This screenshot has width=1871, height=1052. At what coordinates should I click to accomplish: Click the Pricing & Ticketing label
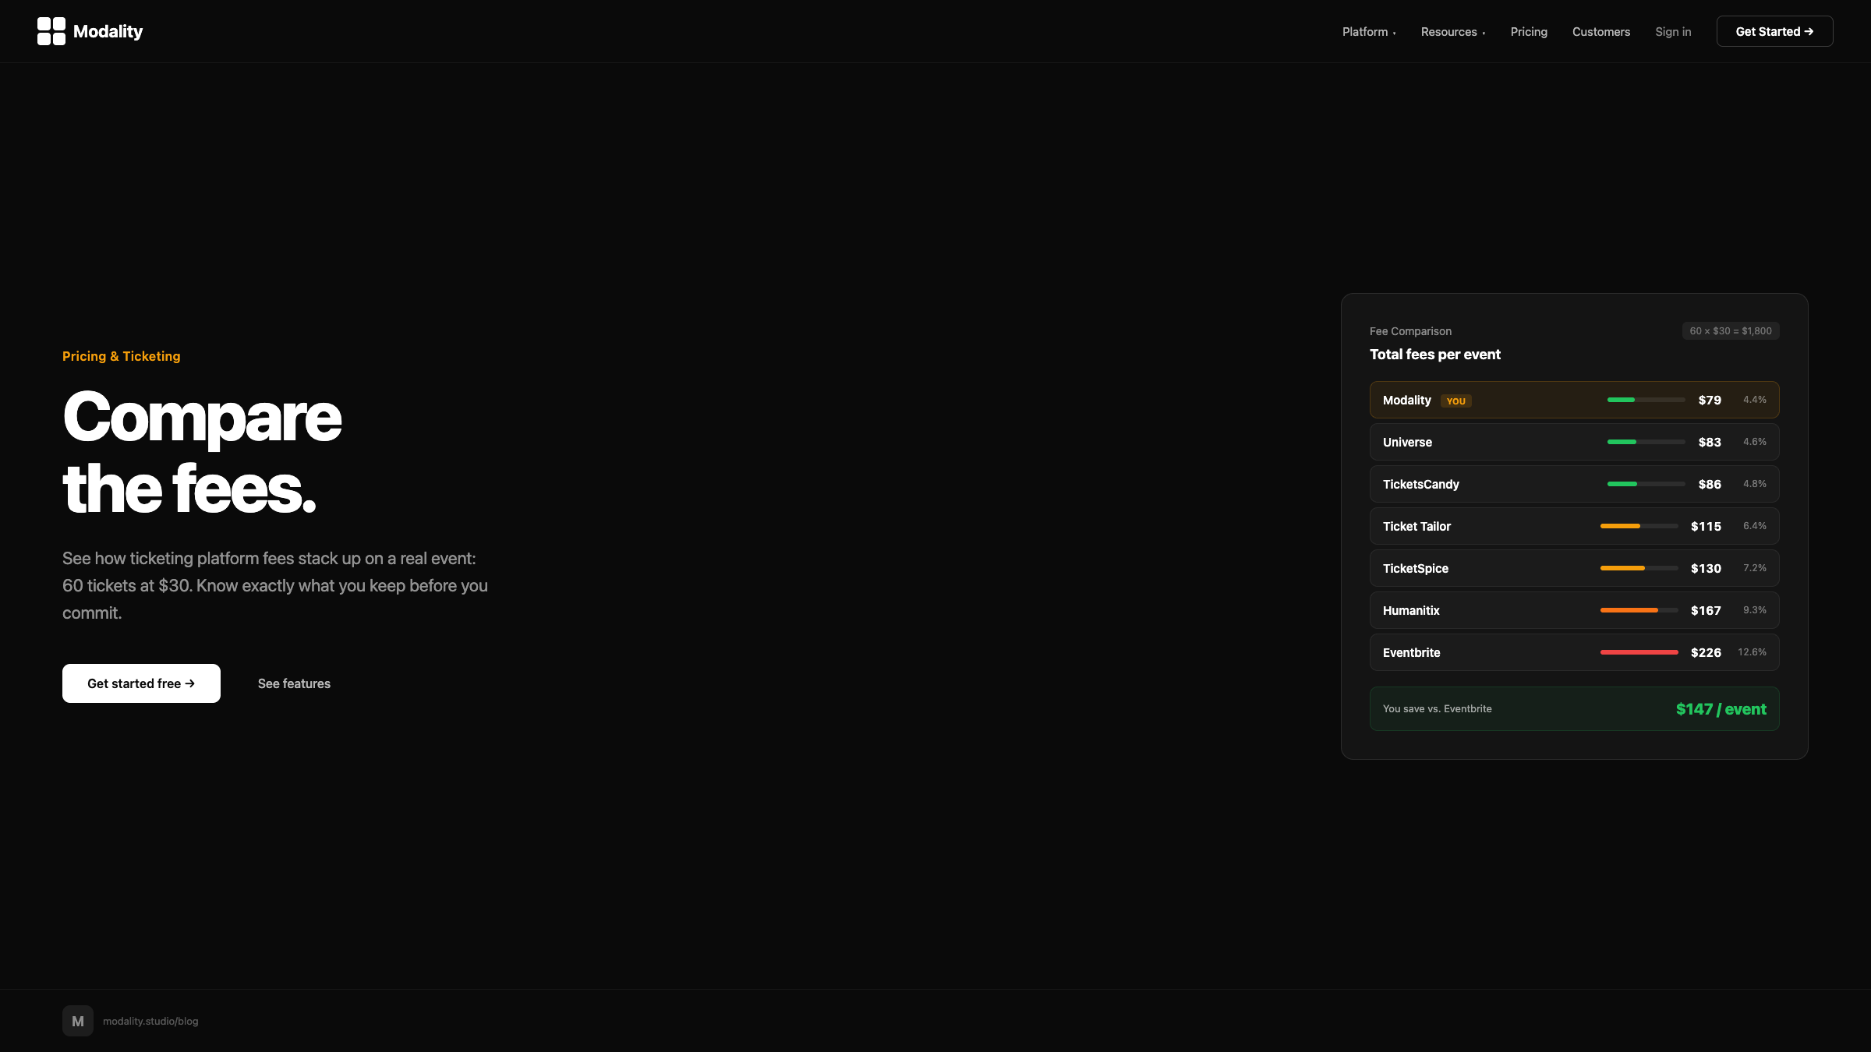point(122,356)
